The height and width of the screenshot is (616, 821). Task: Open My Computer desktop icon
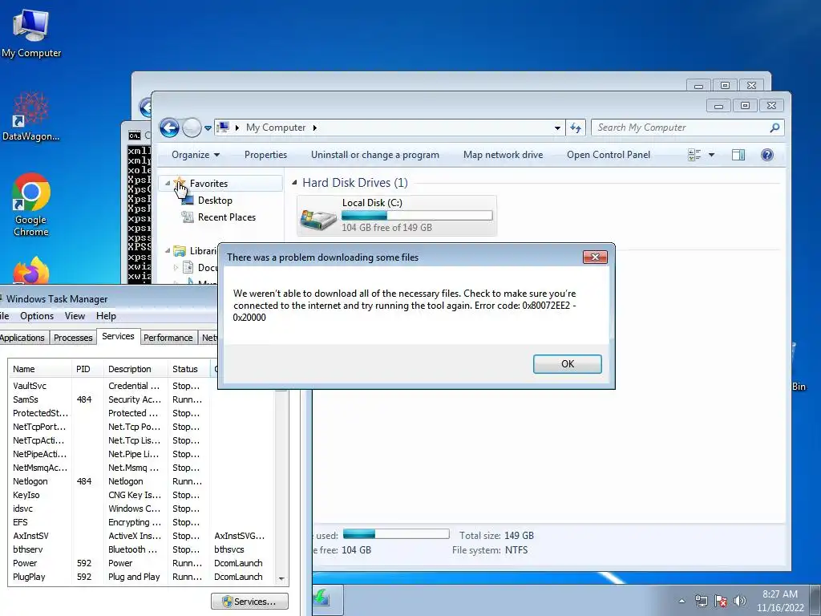[31, 32]
